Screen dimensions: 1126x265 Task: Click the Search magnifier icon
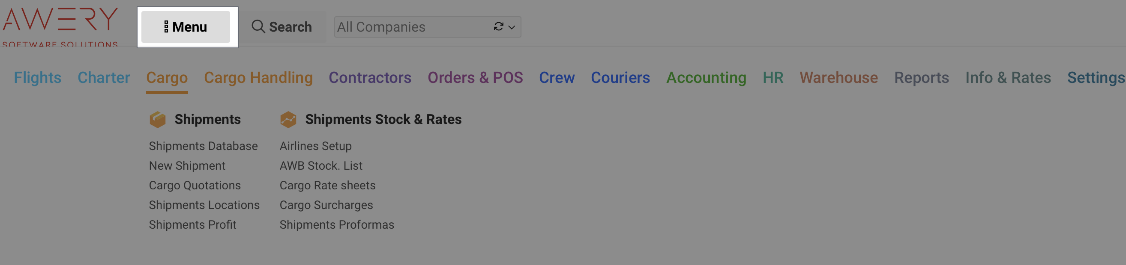[x=258, y=26]
